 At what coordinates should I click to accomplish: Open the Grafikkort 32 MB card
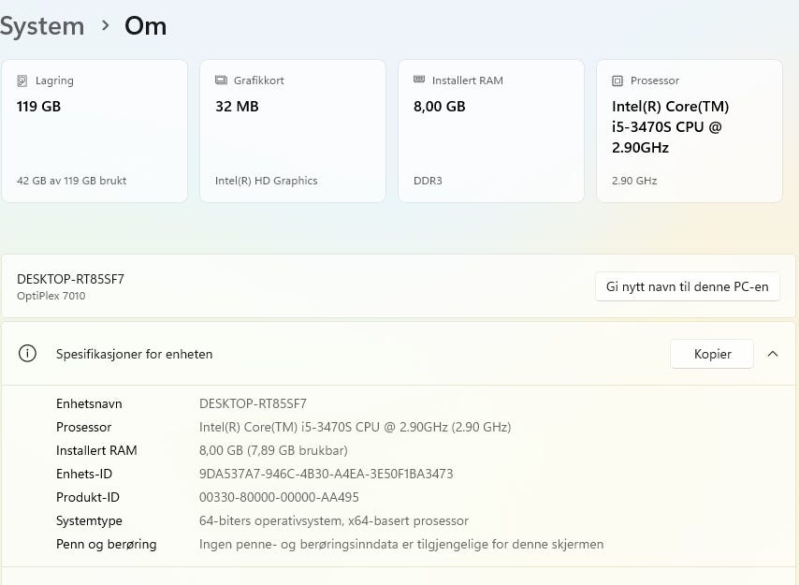click(x=293, y=131)
